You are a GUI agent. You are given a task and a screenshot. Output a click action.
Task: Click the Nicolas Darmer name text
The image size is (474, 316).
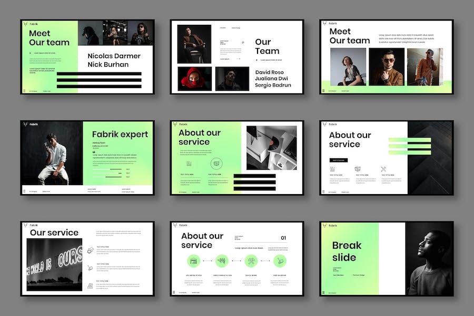pos(114,56)
